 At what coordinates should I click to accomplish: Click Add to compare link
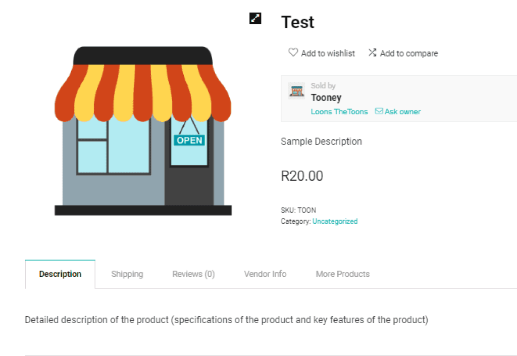coord(408,53)
